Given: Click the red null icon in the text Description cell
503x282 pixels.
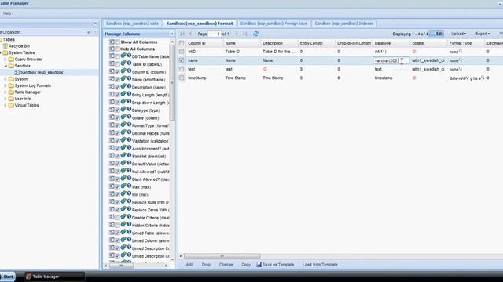Looking at the screenshot, I should pos(265,69).
